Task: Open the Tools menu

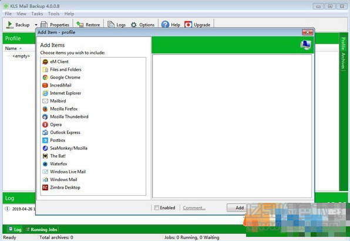Action: 54,14
